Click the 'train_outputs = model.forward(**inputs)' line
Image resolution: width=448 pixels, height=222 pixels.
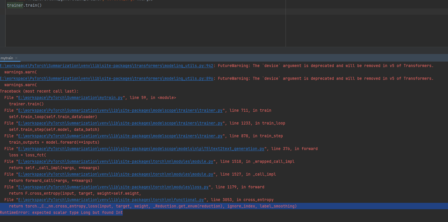point(54,142)
